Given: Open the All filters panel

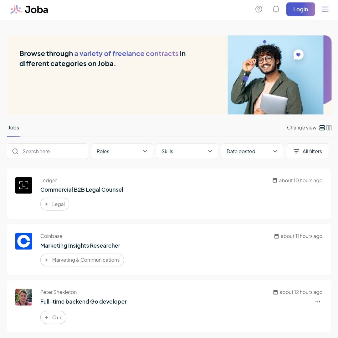Looking at the screenshot, I should pos(307,151).
